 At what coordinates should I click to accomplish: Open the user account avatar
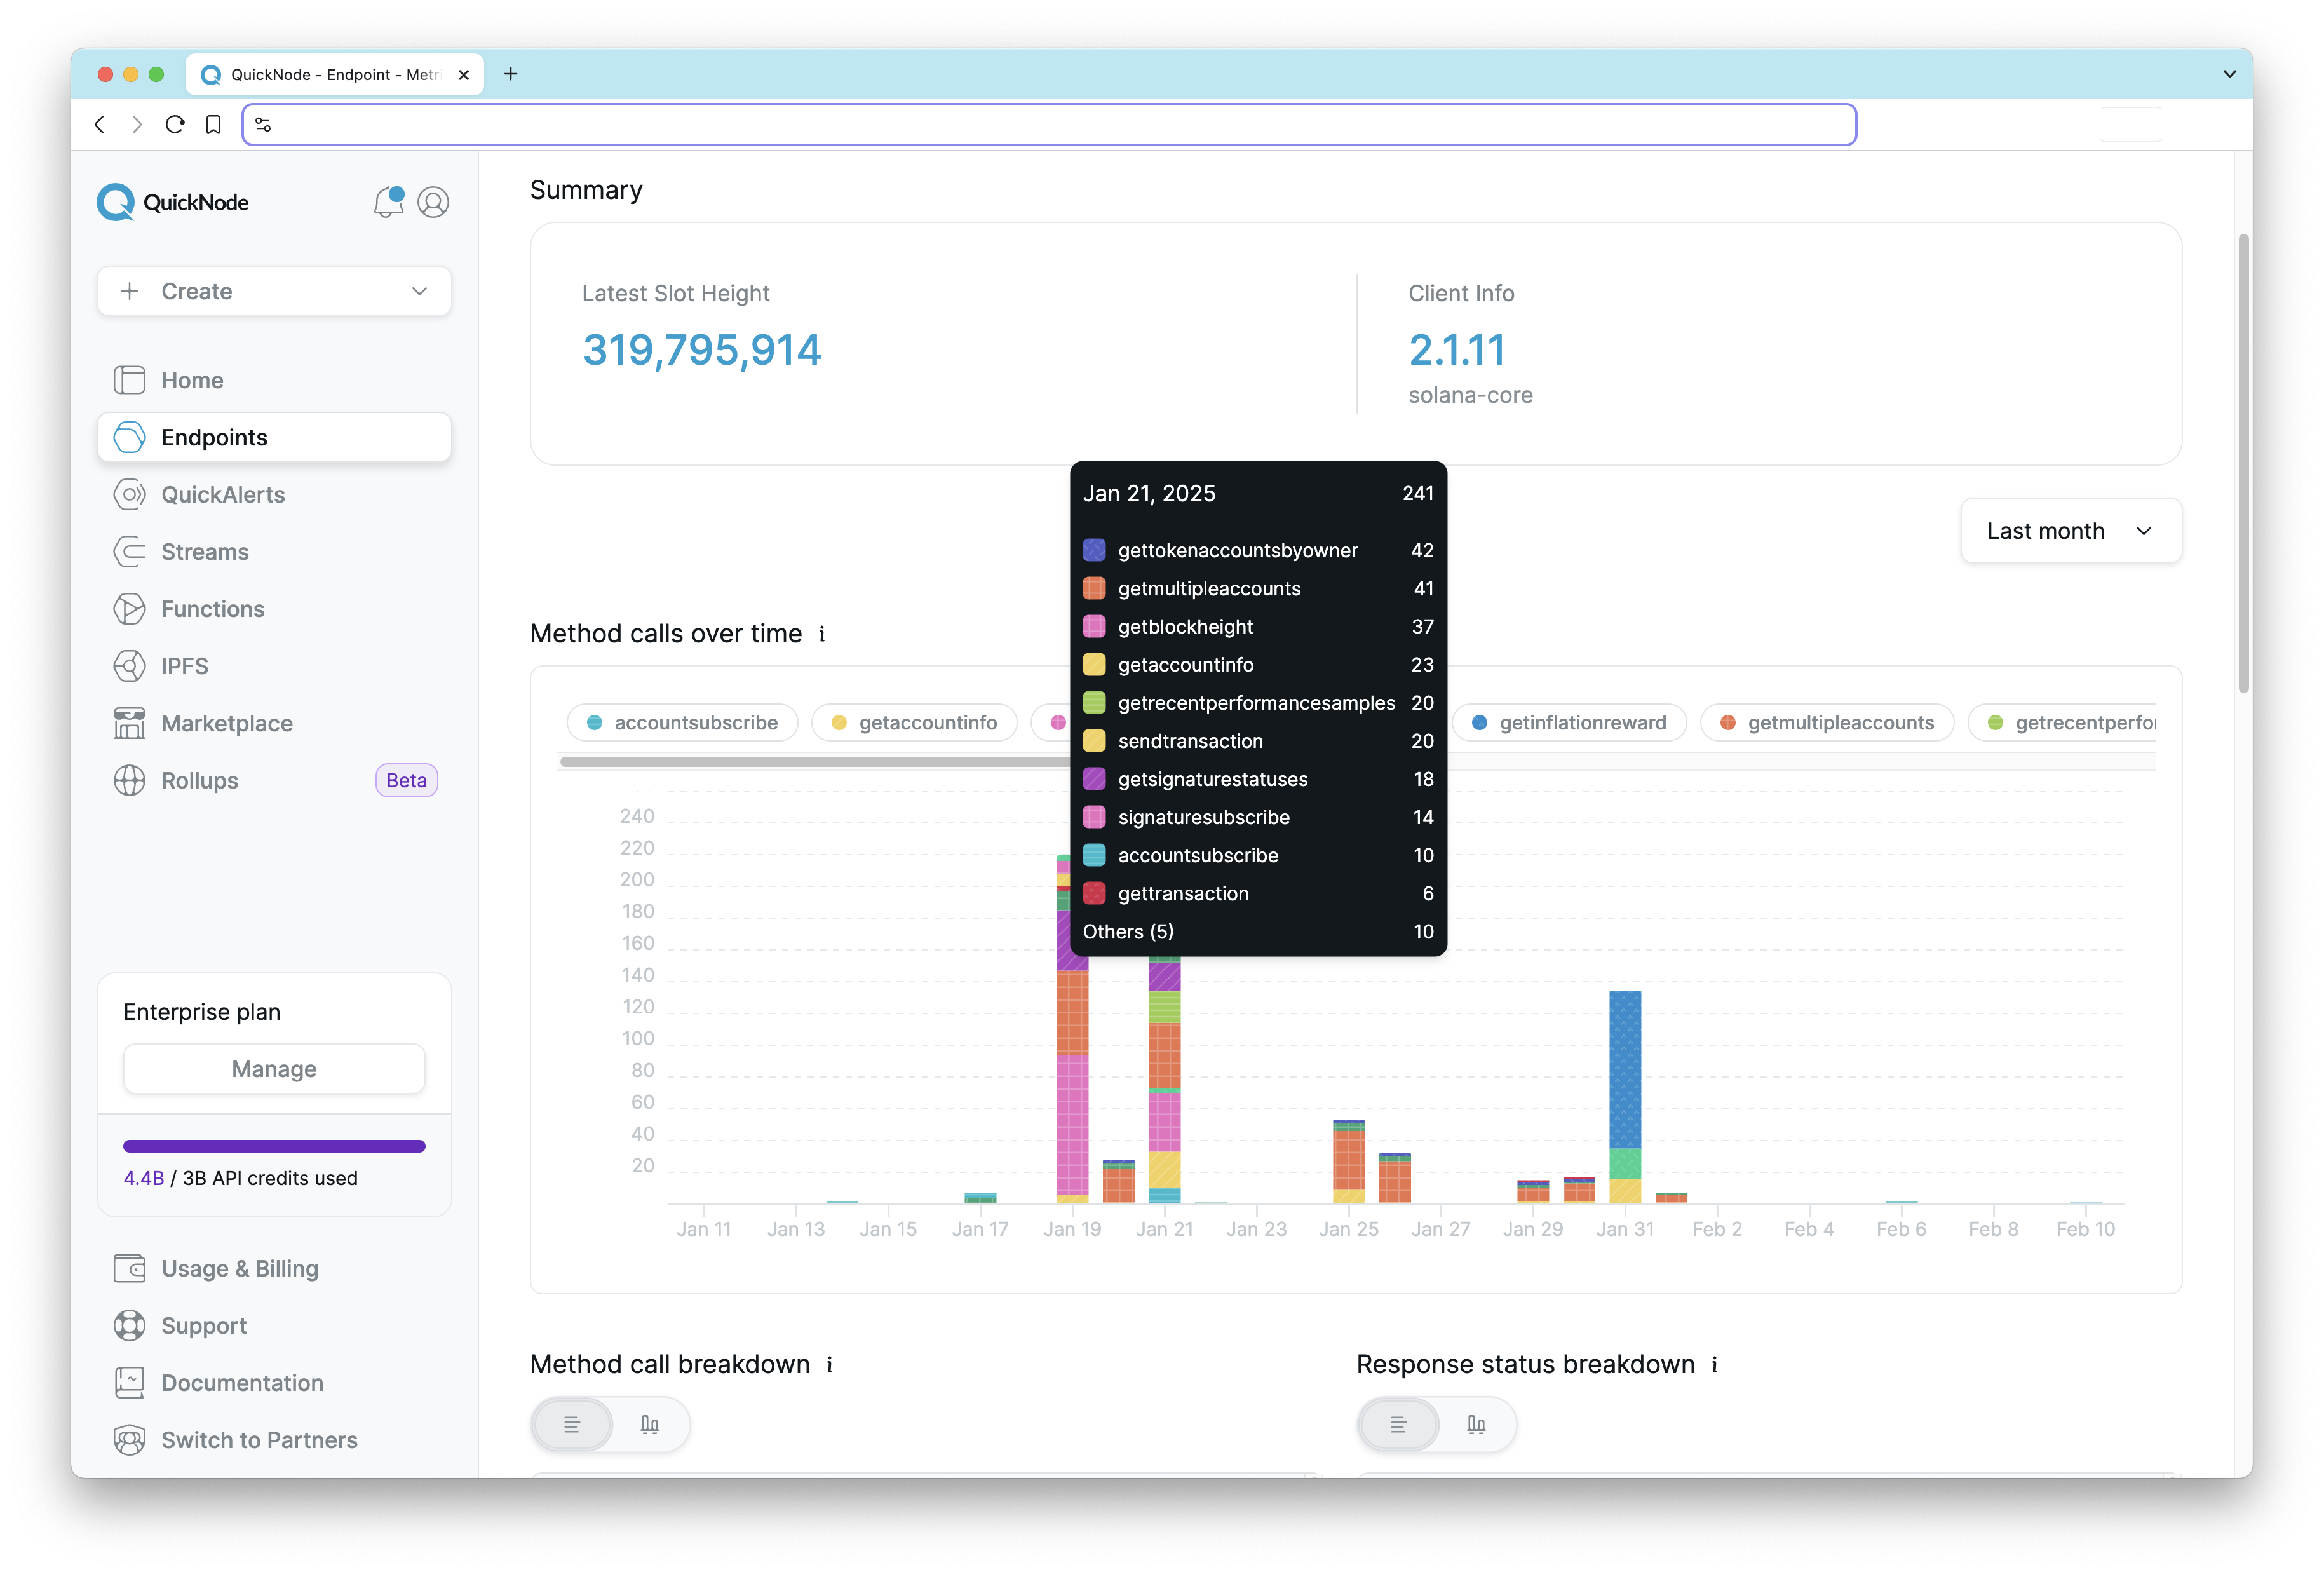pos(433,202)
